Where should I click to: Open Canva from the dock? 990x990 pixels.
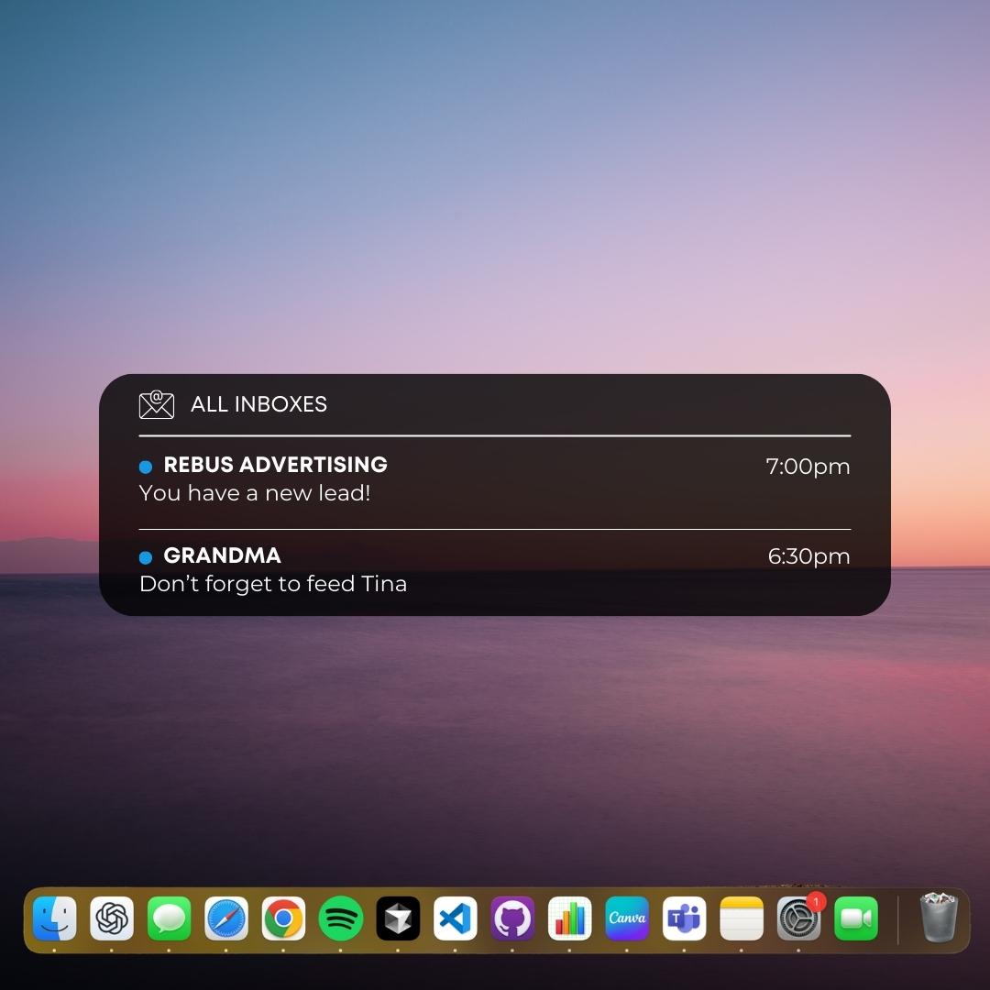627,918
